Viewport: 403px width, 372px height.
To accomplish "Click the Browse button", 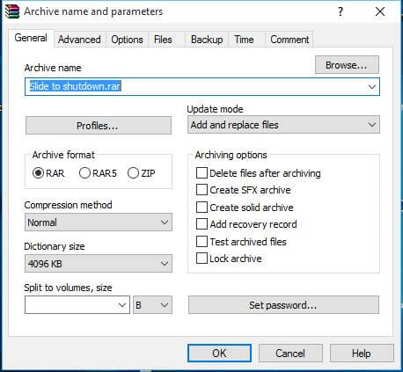I will [347, 65].
